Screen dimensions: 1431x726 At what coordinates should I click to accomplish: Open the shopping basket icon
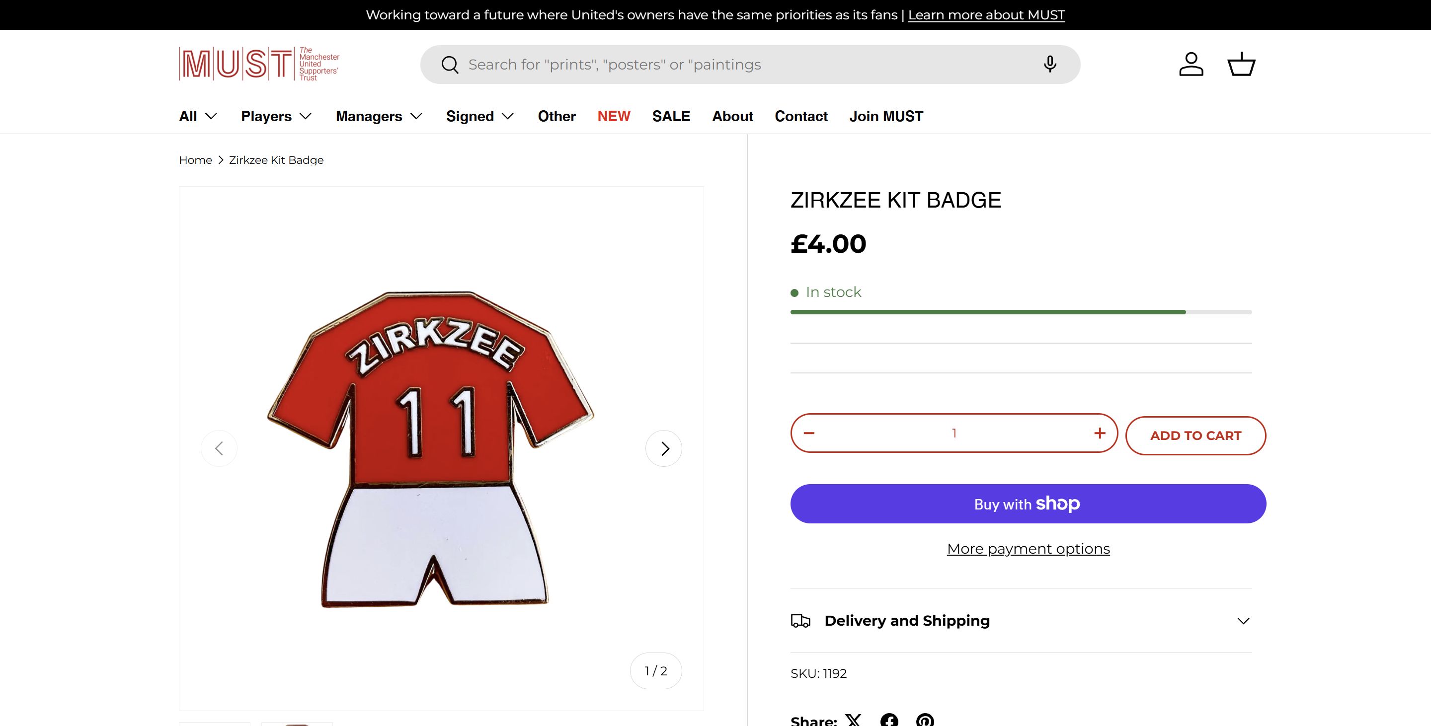(1241, 65)
